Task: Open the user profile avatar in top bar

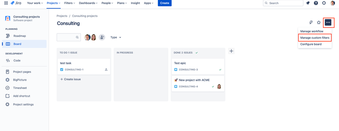Action: tap(333, 3)
